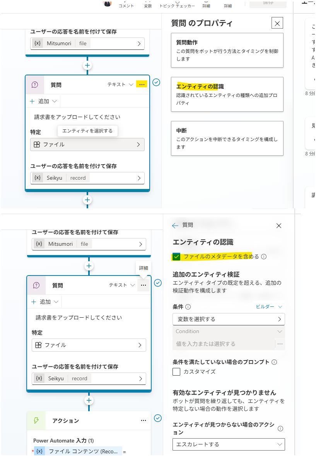The width and height of the screenshot is (316, 456).
Task: Open the エスカレートする dropdown
Action: 229,444
